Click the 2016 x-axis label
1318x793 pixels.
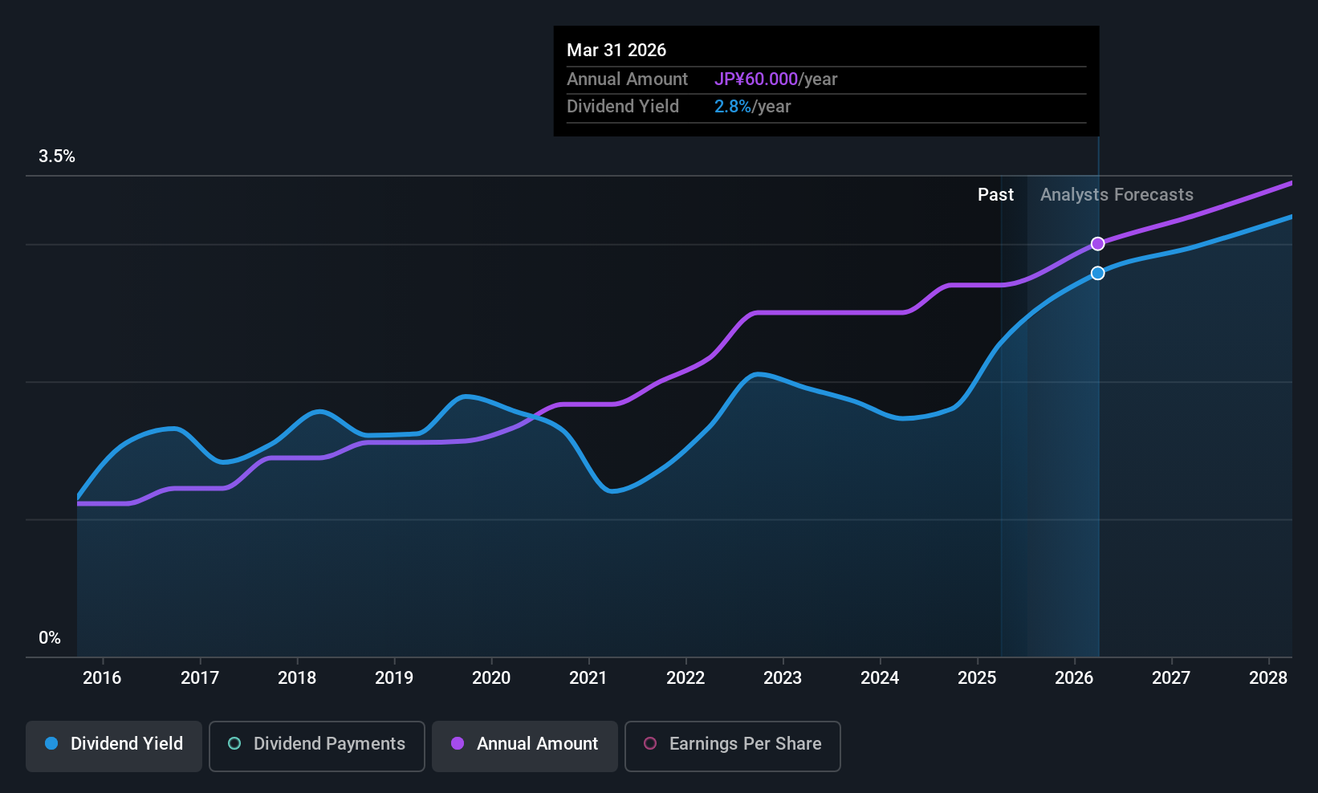[x=102, y=678]
